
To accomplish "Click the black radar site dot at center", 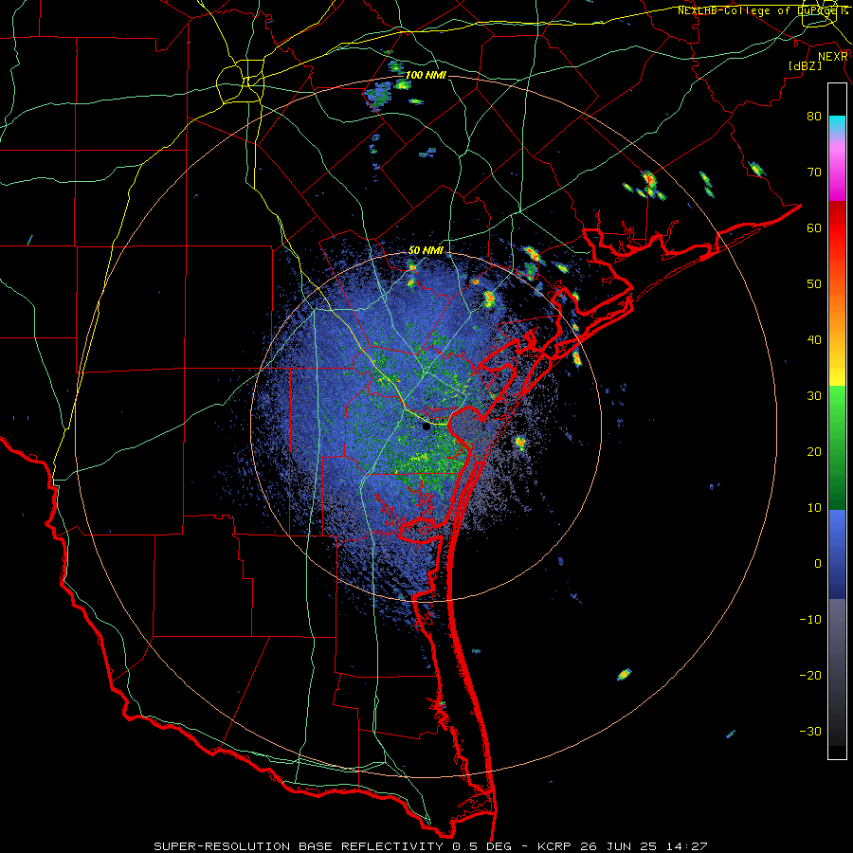I will coord(426,427).
